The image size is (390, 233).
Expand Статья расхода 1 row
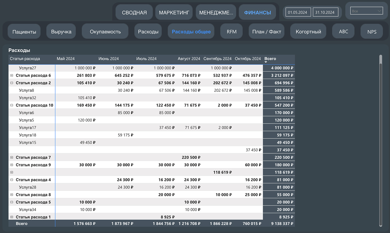coord(12,217)
